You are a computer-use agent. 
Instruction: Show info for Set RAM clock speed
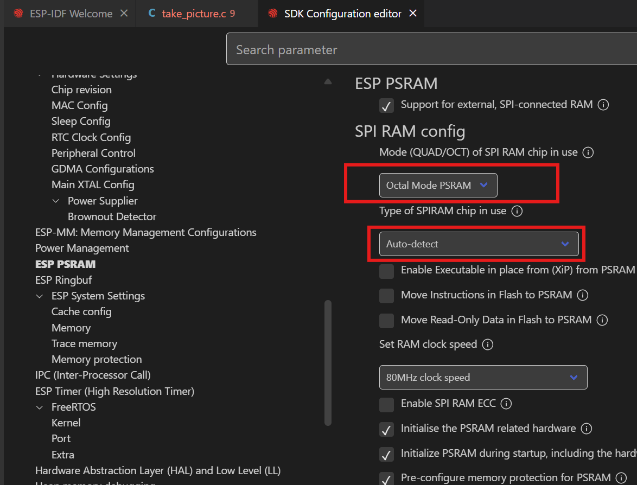(487, 344)
